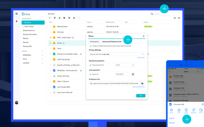The height and width of the screenshot is (127, 204).
Task: Tap the back arrow on the phone
Action: pos(170,72)
